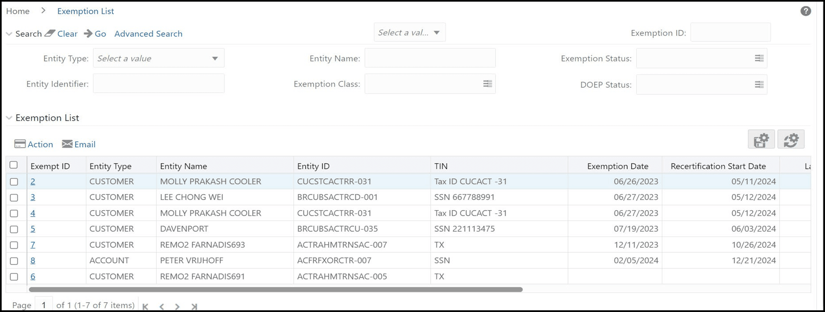The image size is (825, 312).
Task: Click the Clear link to reset search
Action: tap(68, 34)
